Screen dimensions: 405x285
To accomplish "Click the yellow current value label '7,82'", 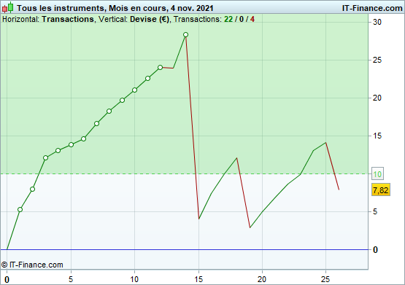I will point(380,190).
